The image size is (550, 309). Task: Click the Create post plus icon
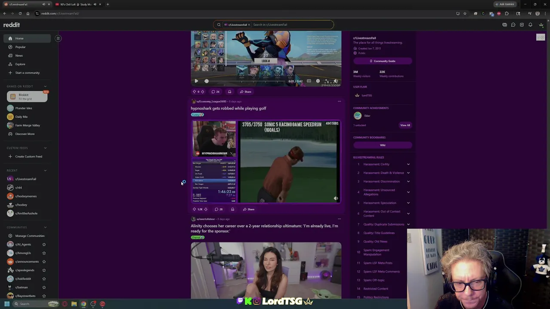(522, 25)
